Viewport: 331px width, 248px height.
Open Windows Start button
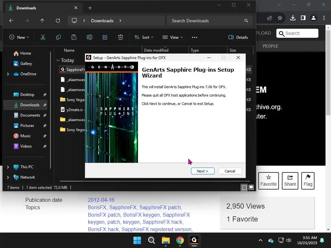pos(137,240)
